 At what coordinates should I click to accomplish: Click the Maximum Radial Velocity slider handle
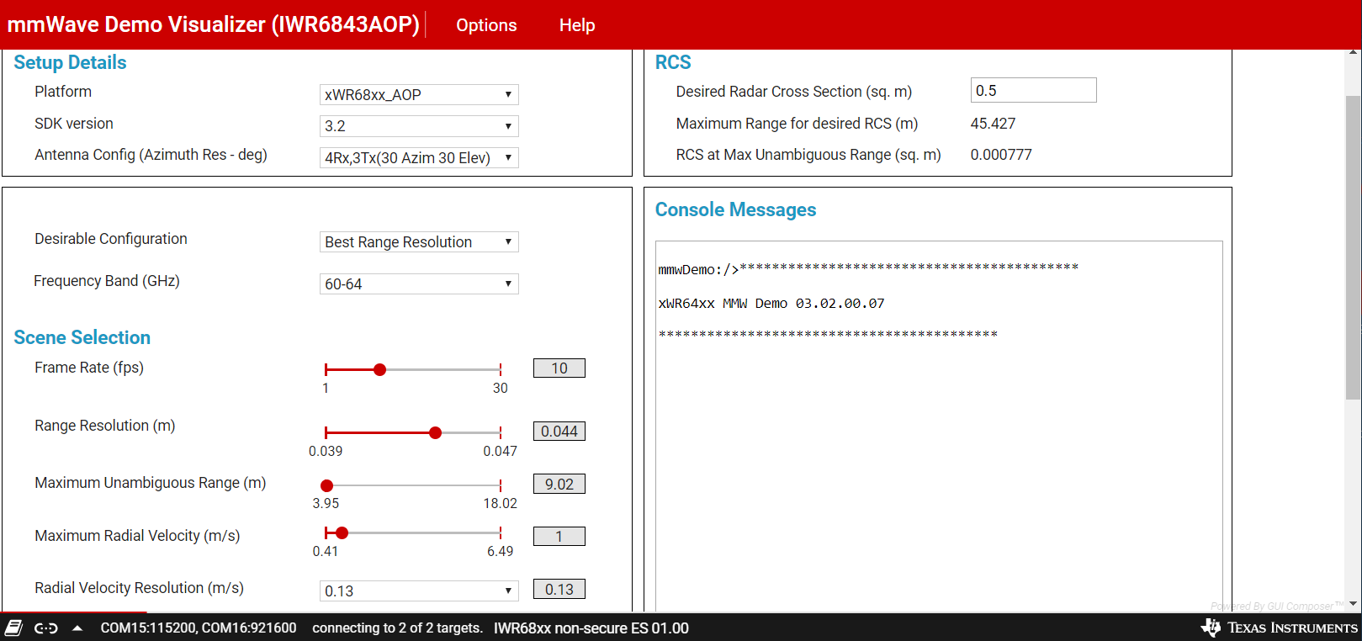tap(342, 532)
